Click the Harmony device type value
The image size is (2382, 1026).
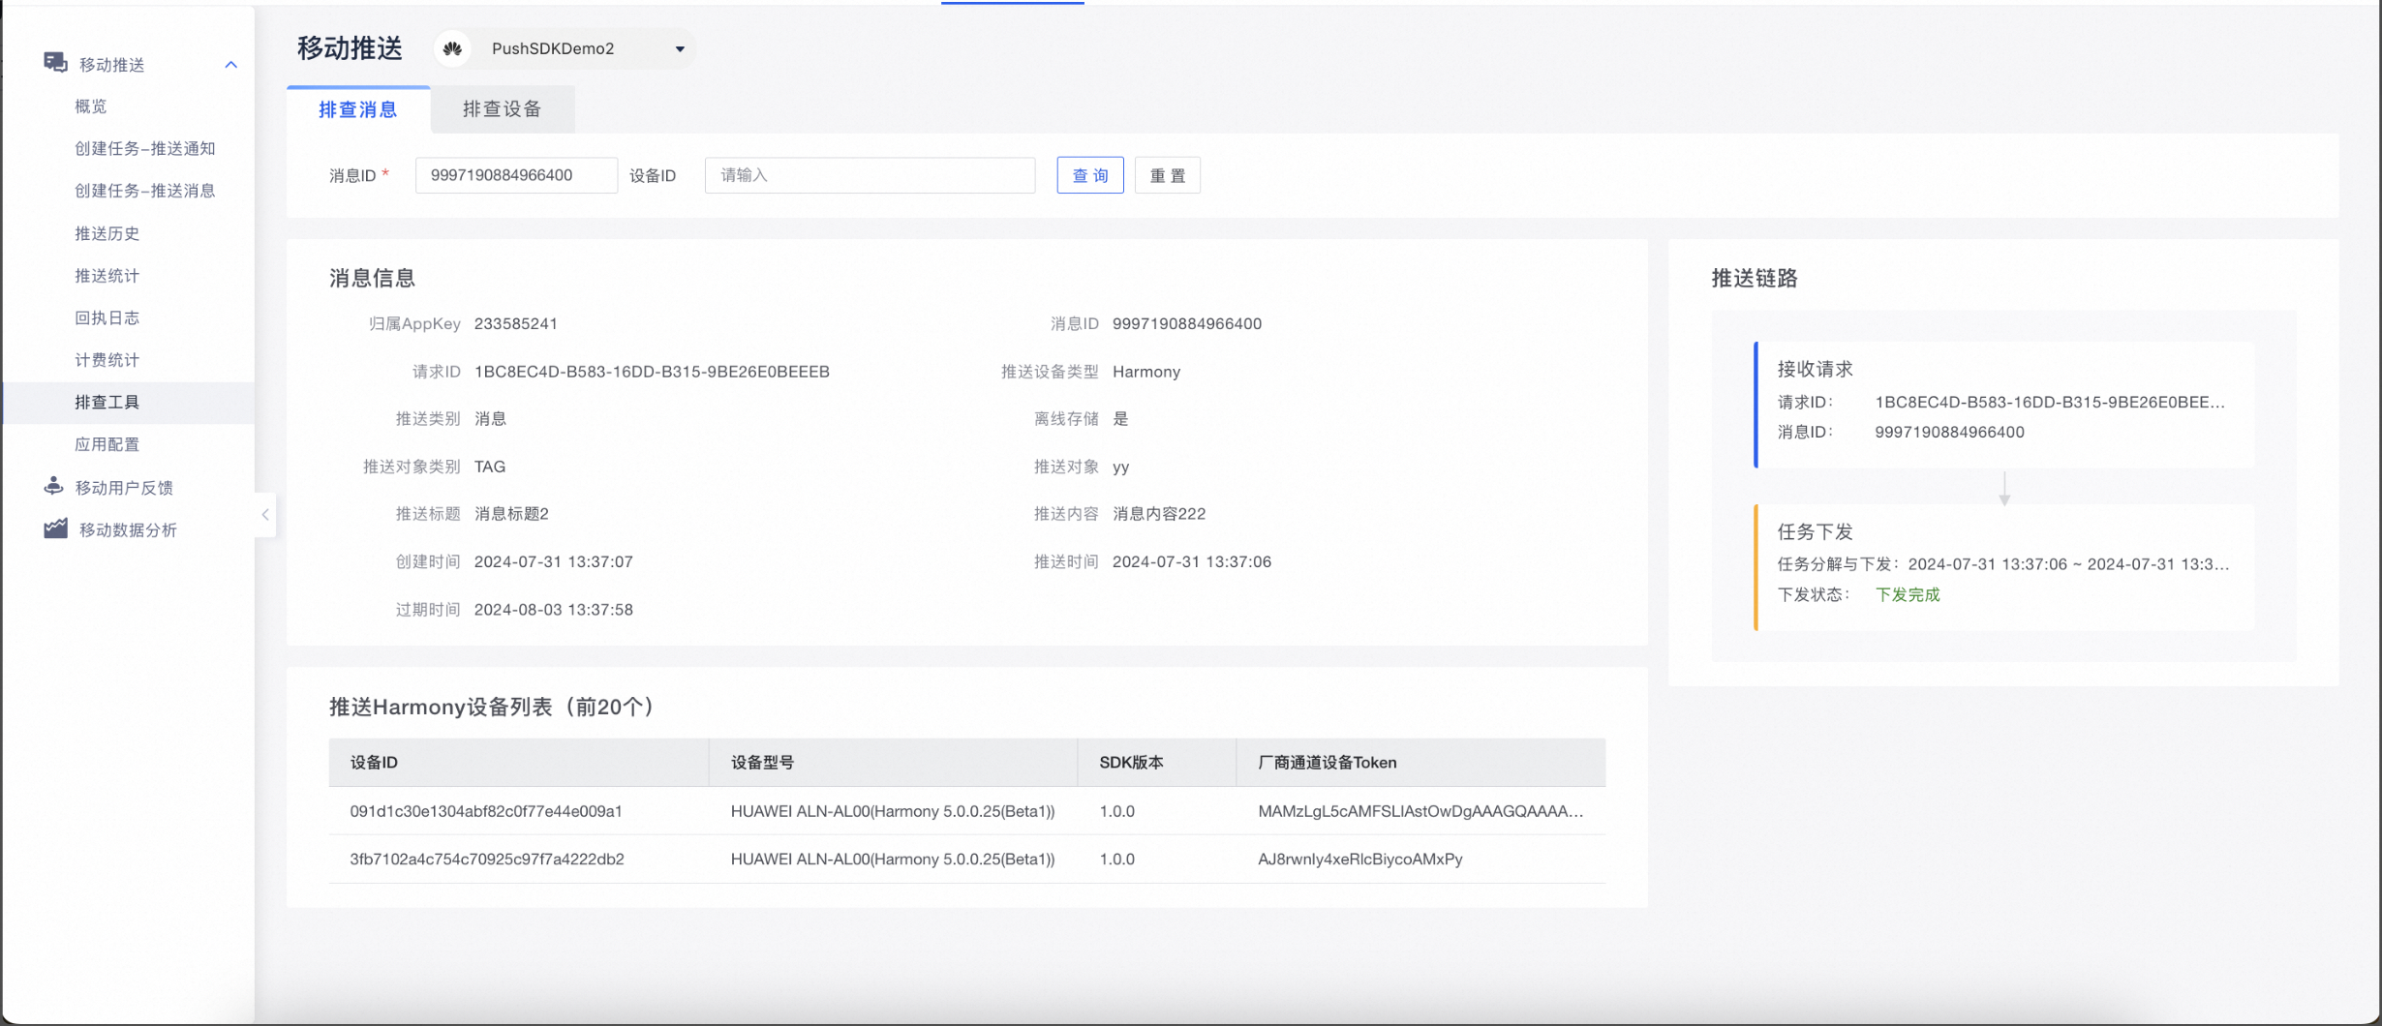1146,372
